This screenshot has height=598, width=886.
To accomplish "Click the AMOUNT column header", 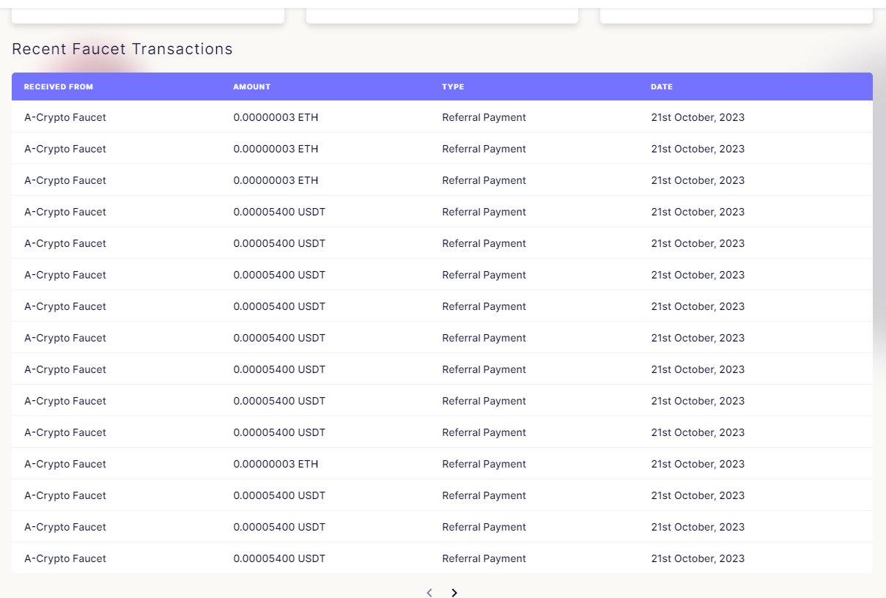I will (252, 86).
